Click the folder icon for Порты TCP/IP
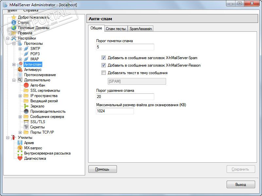262x196 pixels. (x=26, y=132)
